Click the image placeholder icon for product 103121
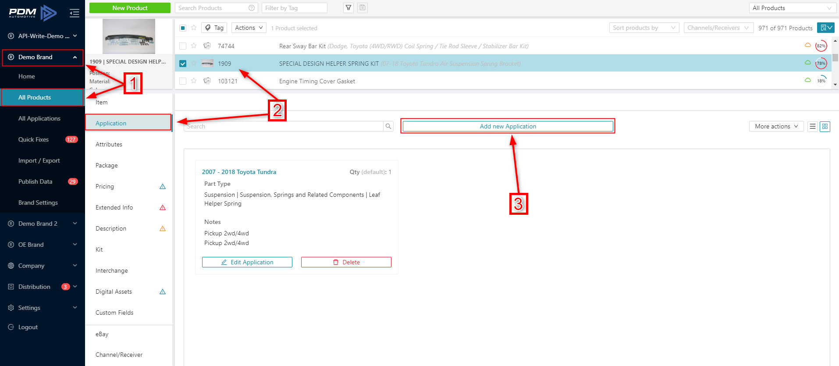Screen dimensions: 839x366 (x=207, y=81)
